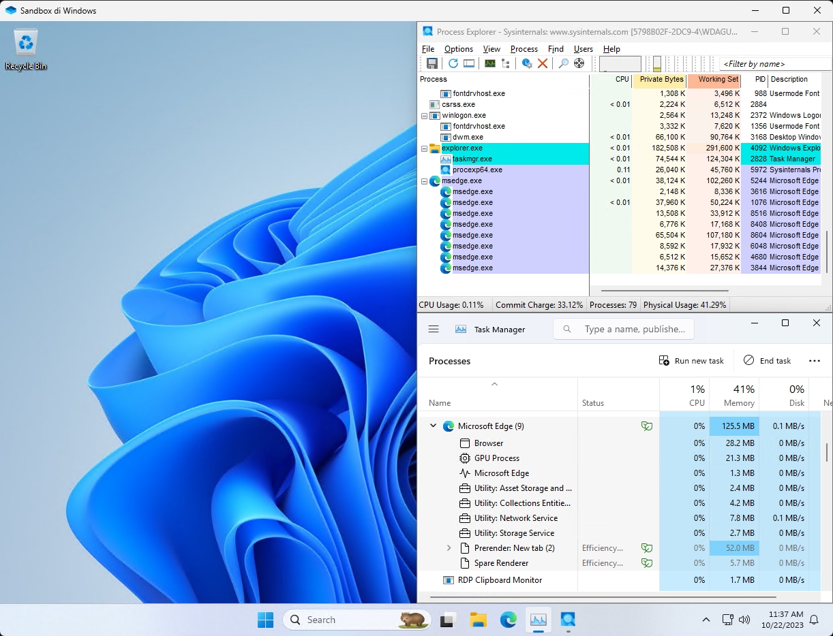Open the System Information graph icon
This screenshot has width=833, height=636.
coord(490,63)
